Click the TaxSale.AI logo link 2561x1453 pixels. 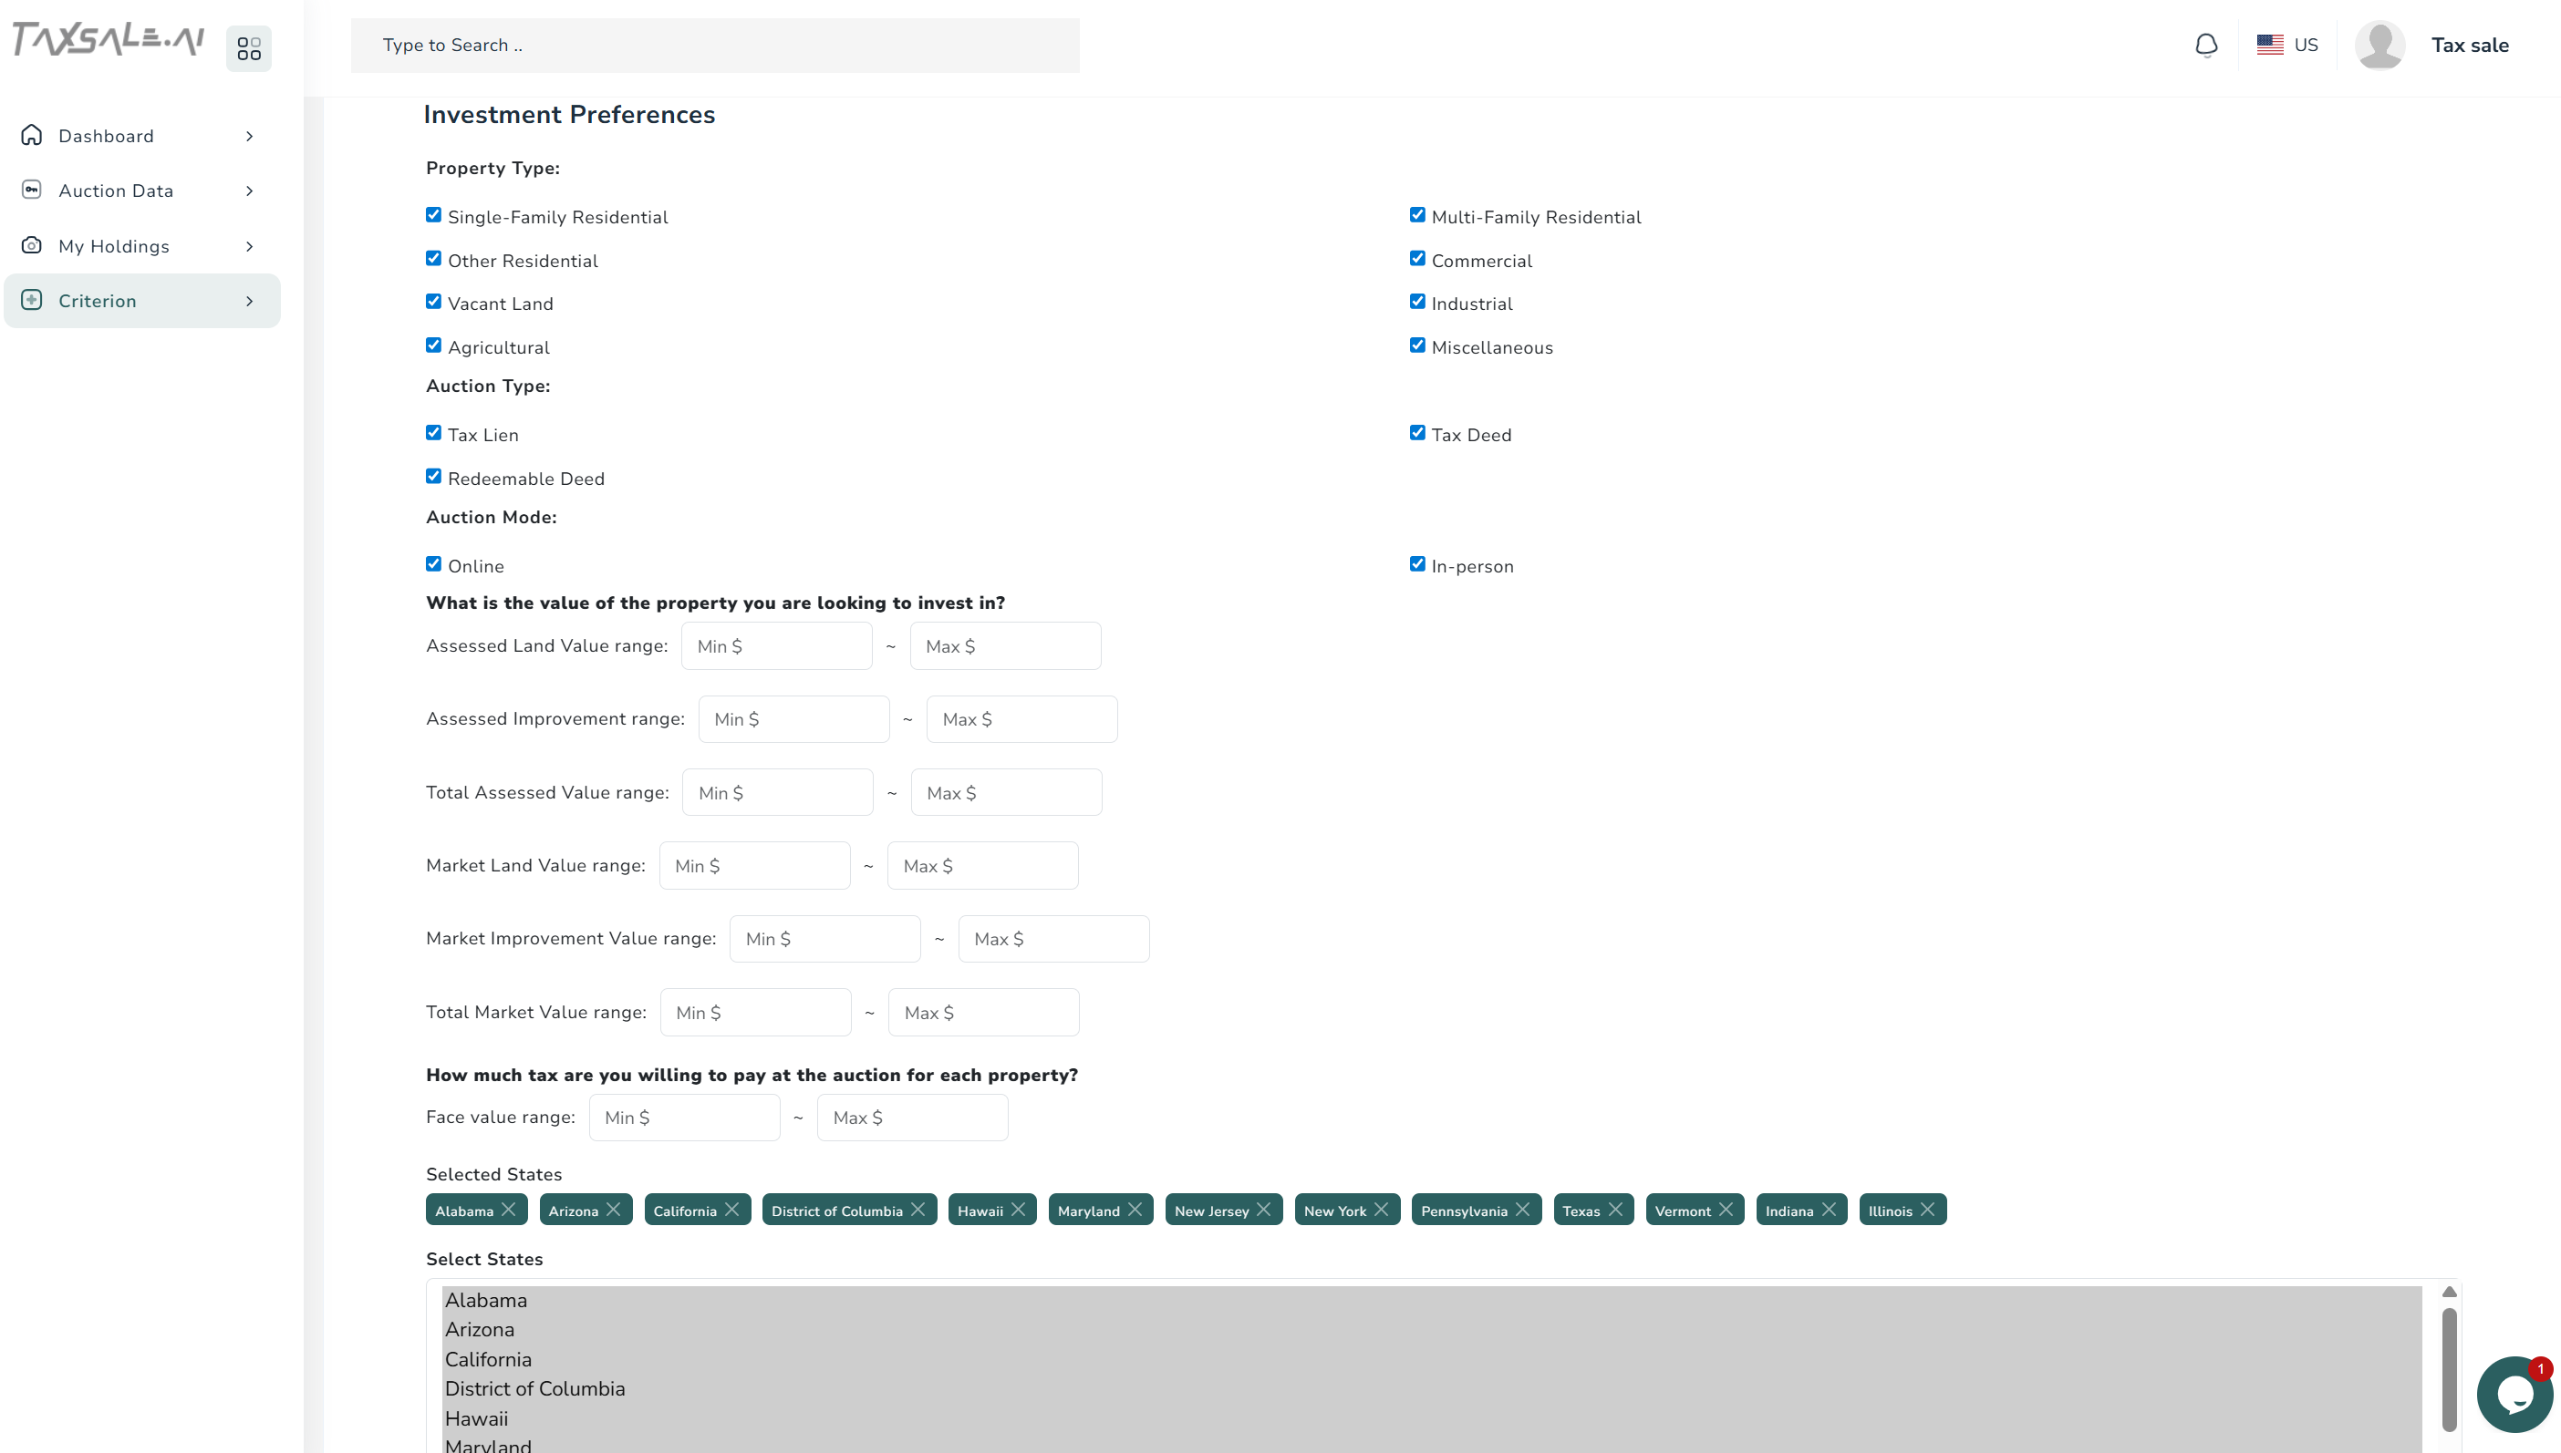tap(108, 40)
